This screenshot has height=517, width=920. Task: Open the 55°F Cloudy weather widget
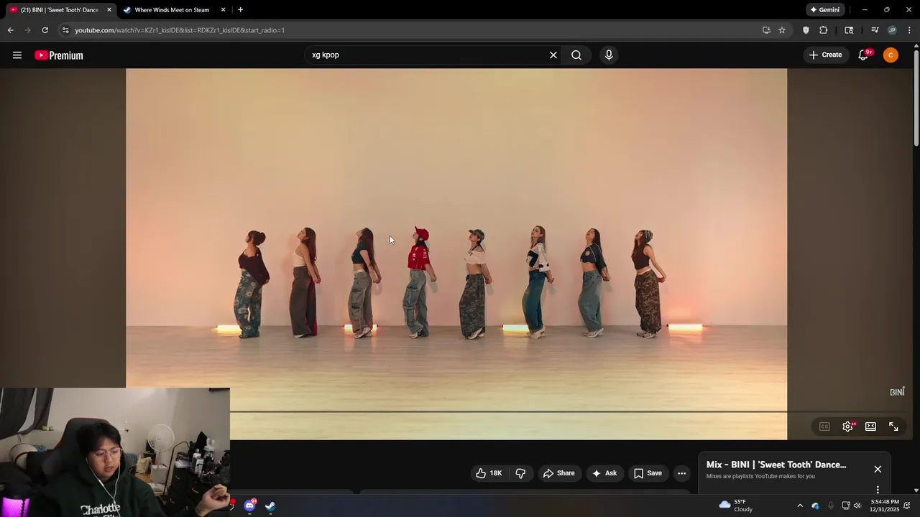(736, 506)
